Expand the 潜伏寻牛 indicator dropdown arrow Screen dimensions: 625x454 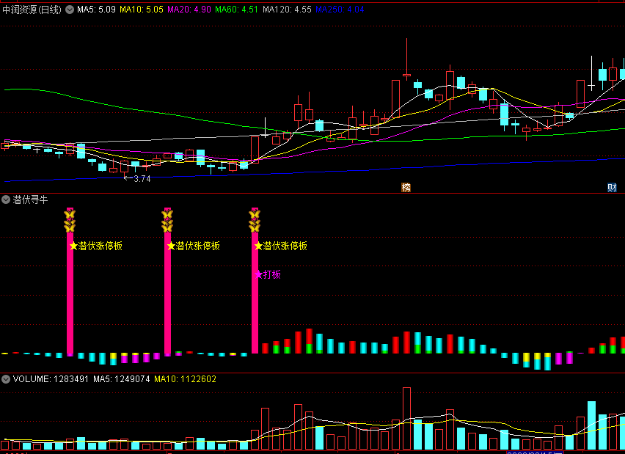point(6,199)
